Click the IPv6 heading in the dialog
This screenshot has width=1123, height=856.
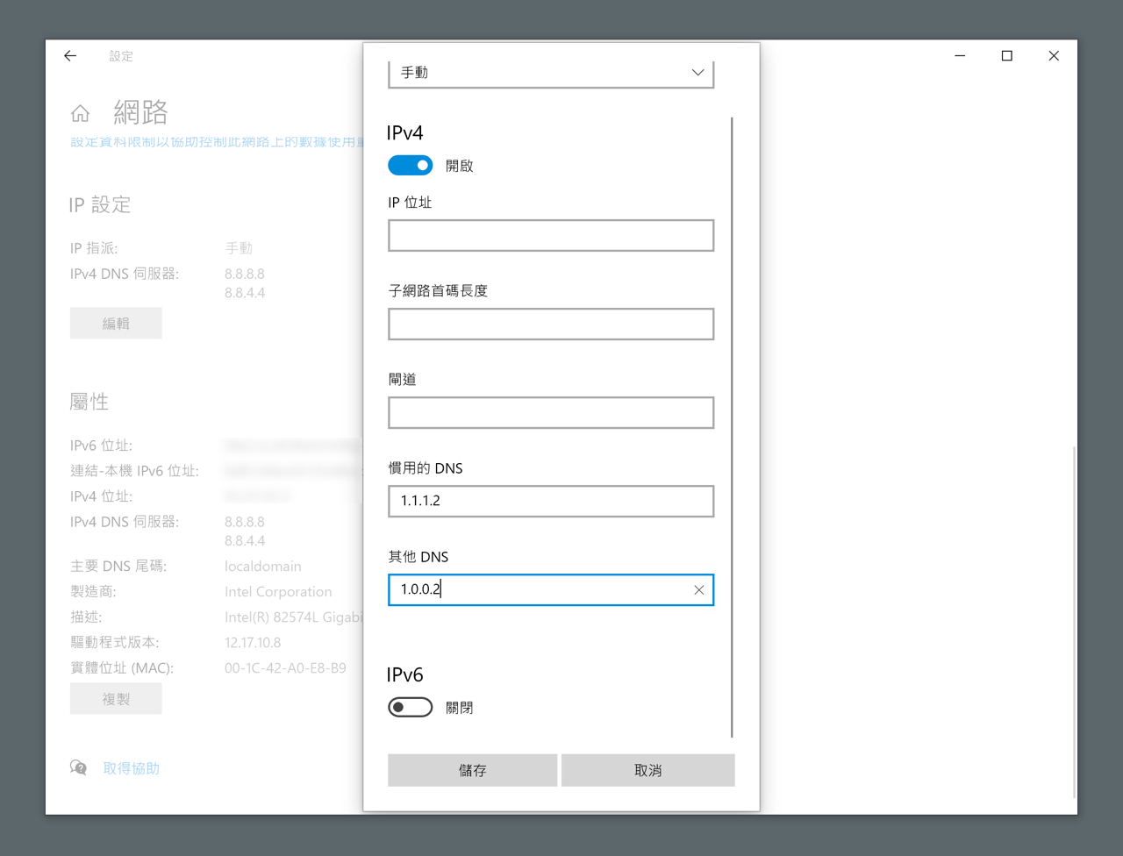point(404,675)
